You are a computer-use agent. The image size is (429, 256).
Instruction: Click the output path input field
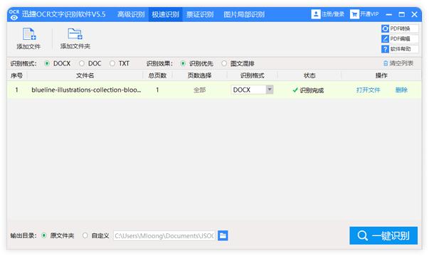pos(164,235)
